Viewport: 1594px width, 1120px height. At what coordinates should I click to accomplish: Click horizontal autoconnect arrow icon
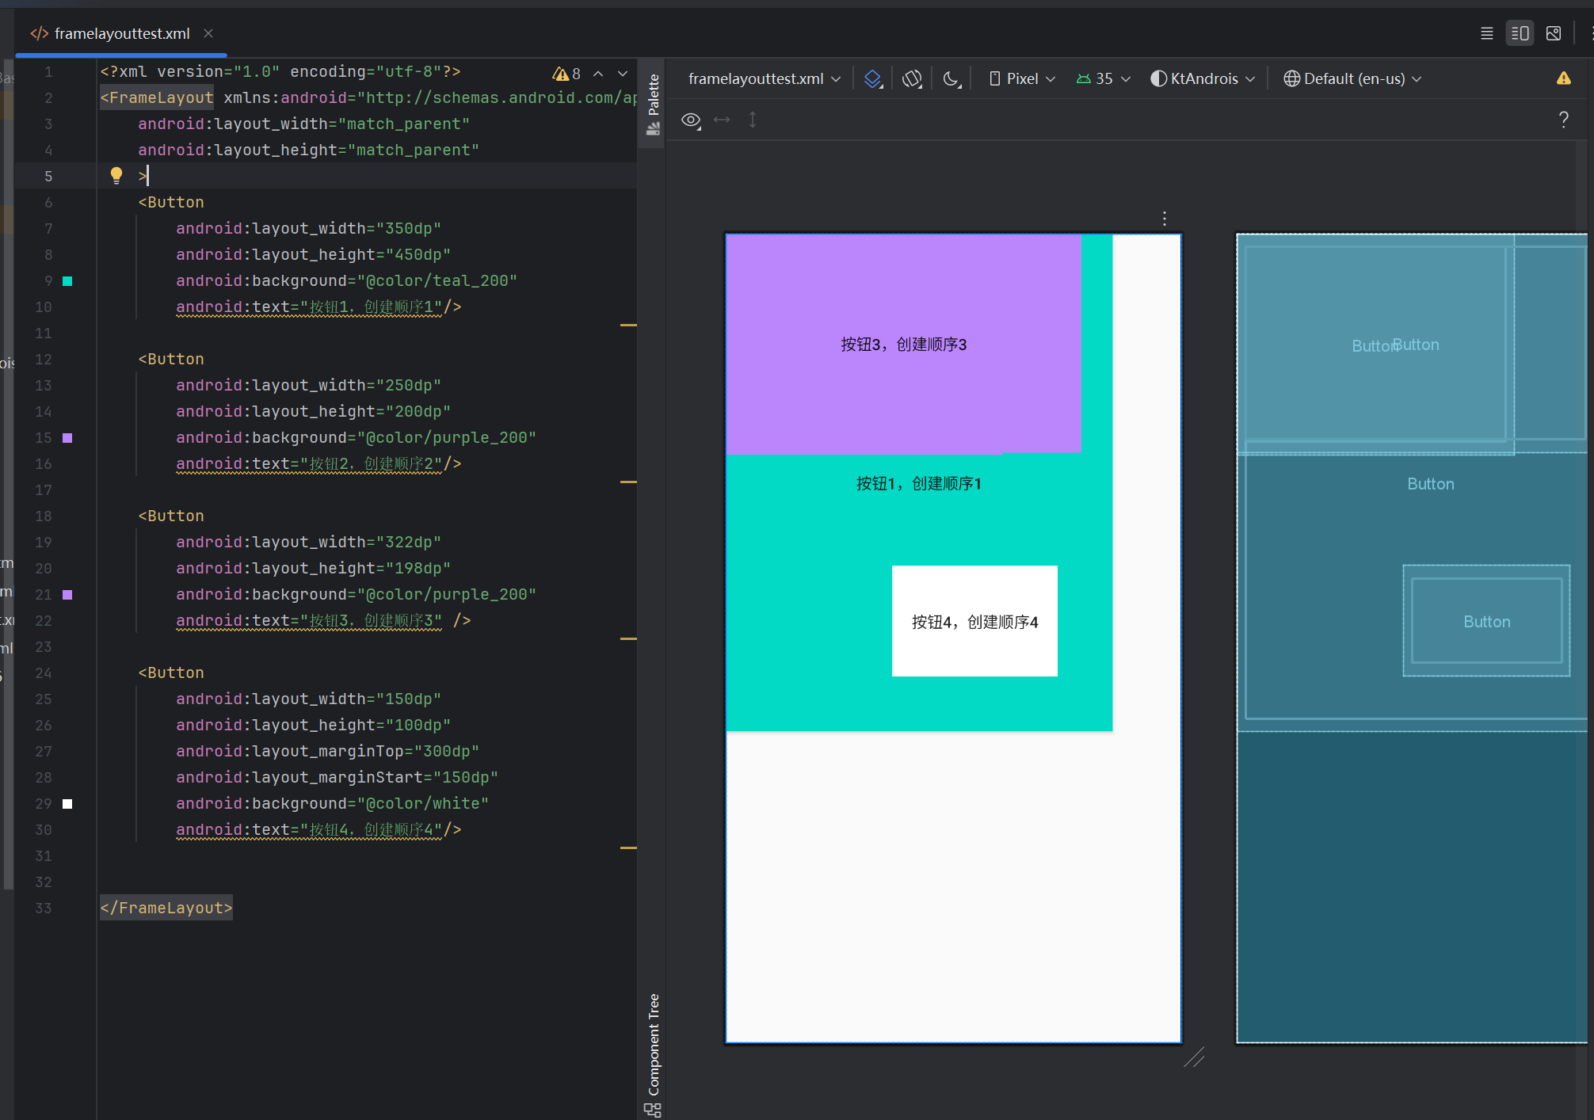pyautogui.click(x=722, y=120)
